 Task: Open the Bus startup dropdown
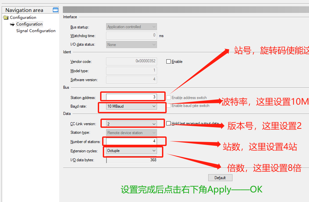131,27
